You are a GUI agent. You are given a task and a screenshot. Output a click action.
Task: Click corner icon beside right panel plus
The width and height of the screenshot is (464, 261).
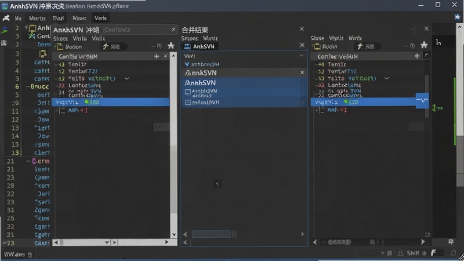pos(426,56)
